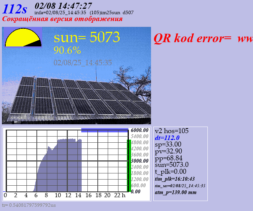
Task: Click the 'tim_ser=02/08/25_14:45:35' value
Action: pyautogui.click(x=180, y=186)
